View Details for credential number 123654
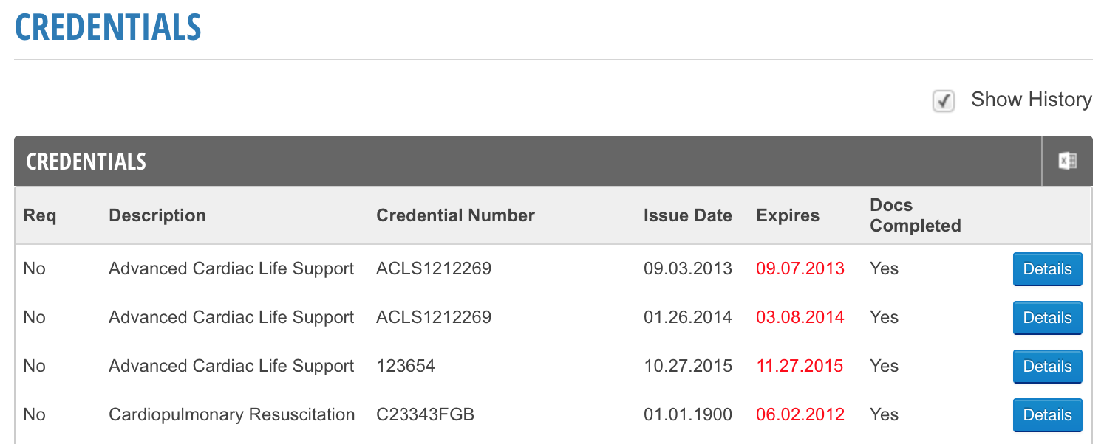Image resolution: width=1104 pixels, height=444 pixels. tap(1047, 367)
